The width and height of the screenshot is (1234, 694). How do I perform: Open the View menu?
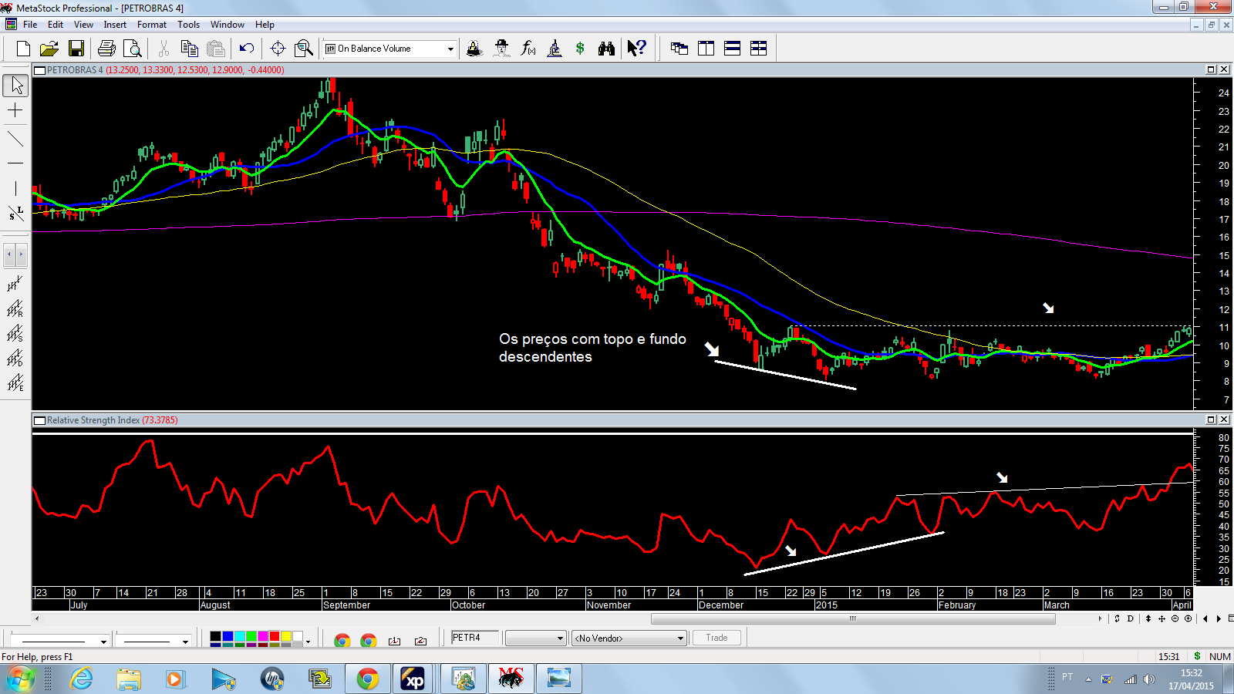tap(83, 25)
